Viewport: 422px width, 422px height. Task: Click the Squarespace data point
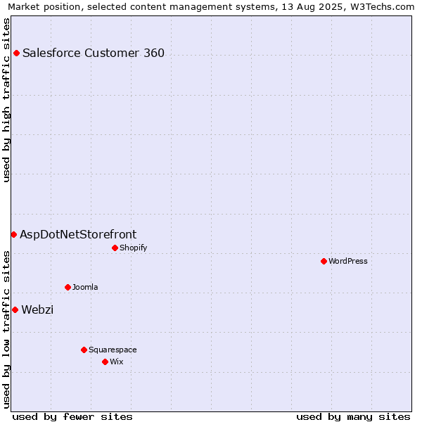pyautogui.click(x=84, y=350)
